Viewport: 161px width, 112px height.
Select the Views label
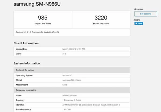click(19, 54)
